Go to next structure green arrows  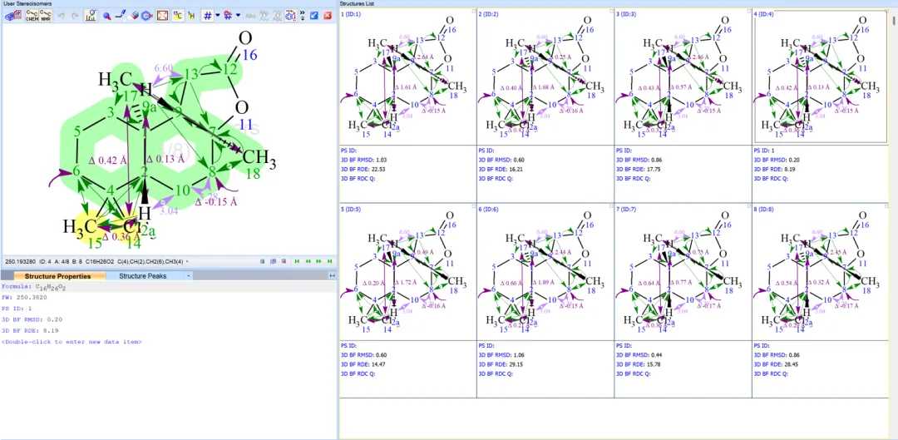[x=319, y=261]
